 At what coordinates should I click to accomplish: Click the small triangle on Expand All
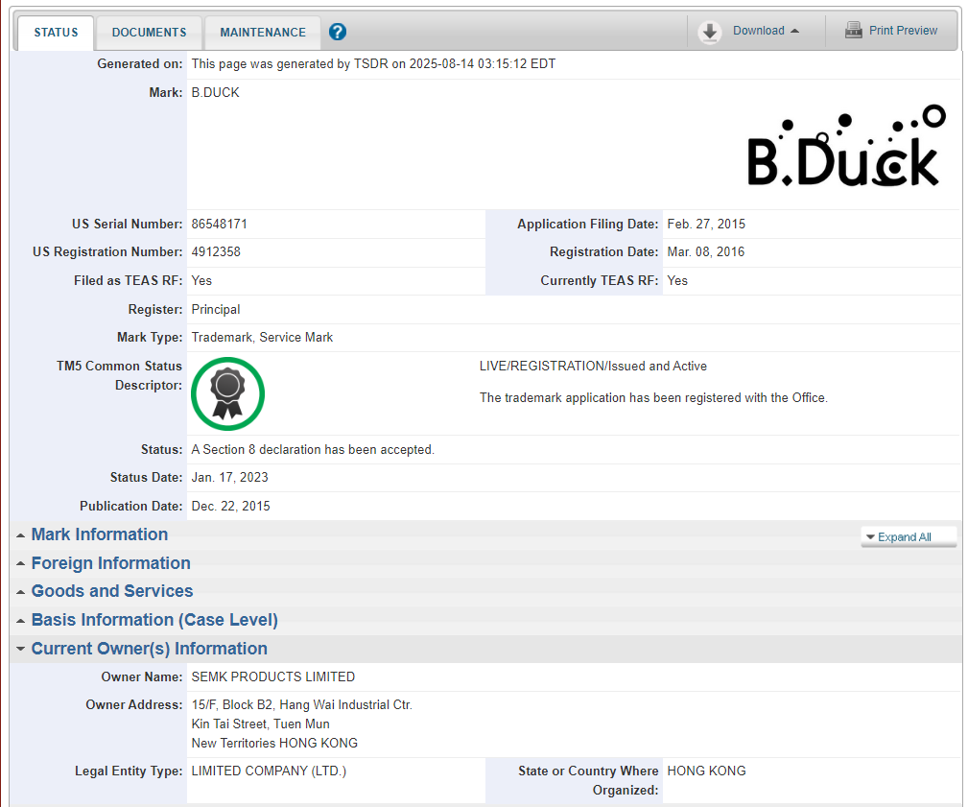(x=869, y=537)
